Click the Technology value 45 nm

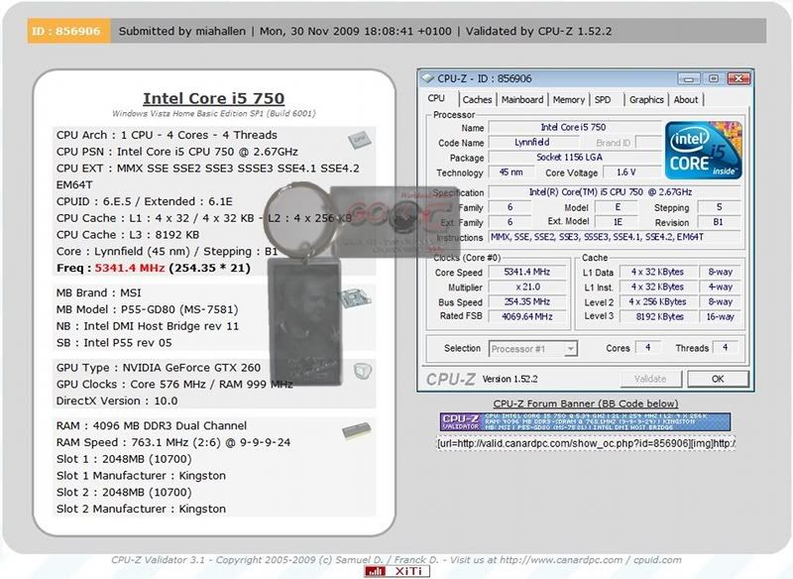(510, 173)
